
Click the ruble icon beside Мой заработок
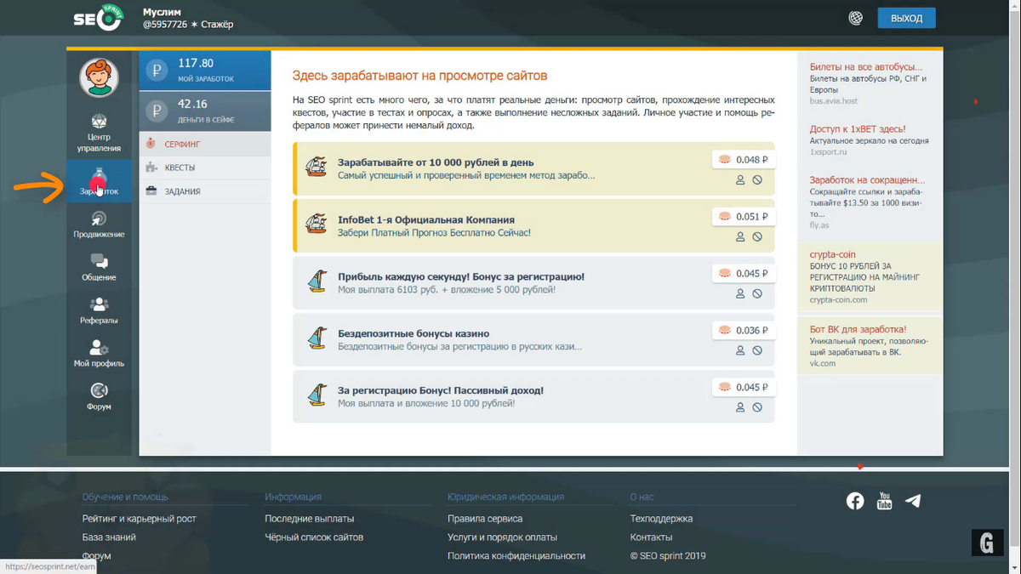pyautogui.click(x=156, y=71)
